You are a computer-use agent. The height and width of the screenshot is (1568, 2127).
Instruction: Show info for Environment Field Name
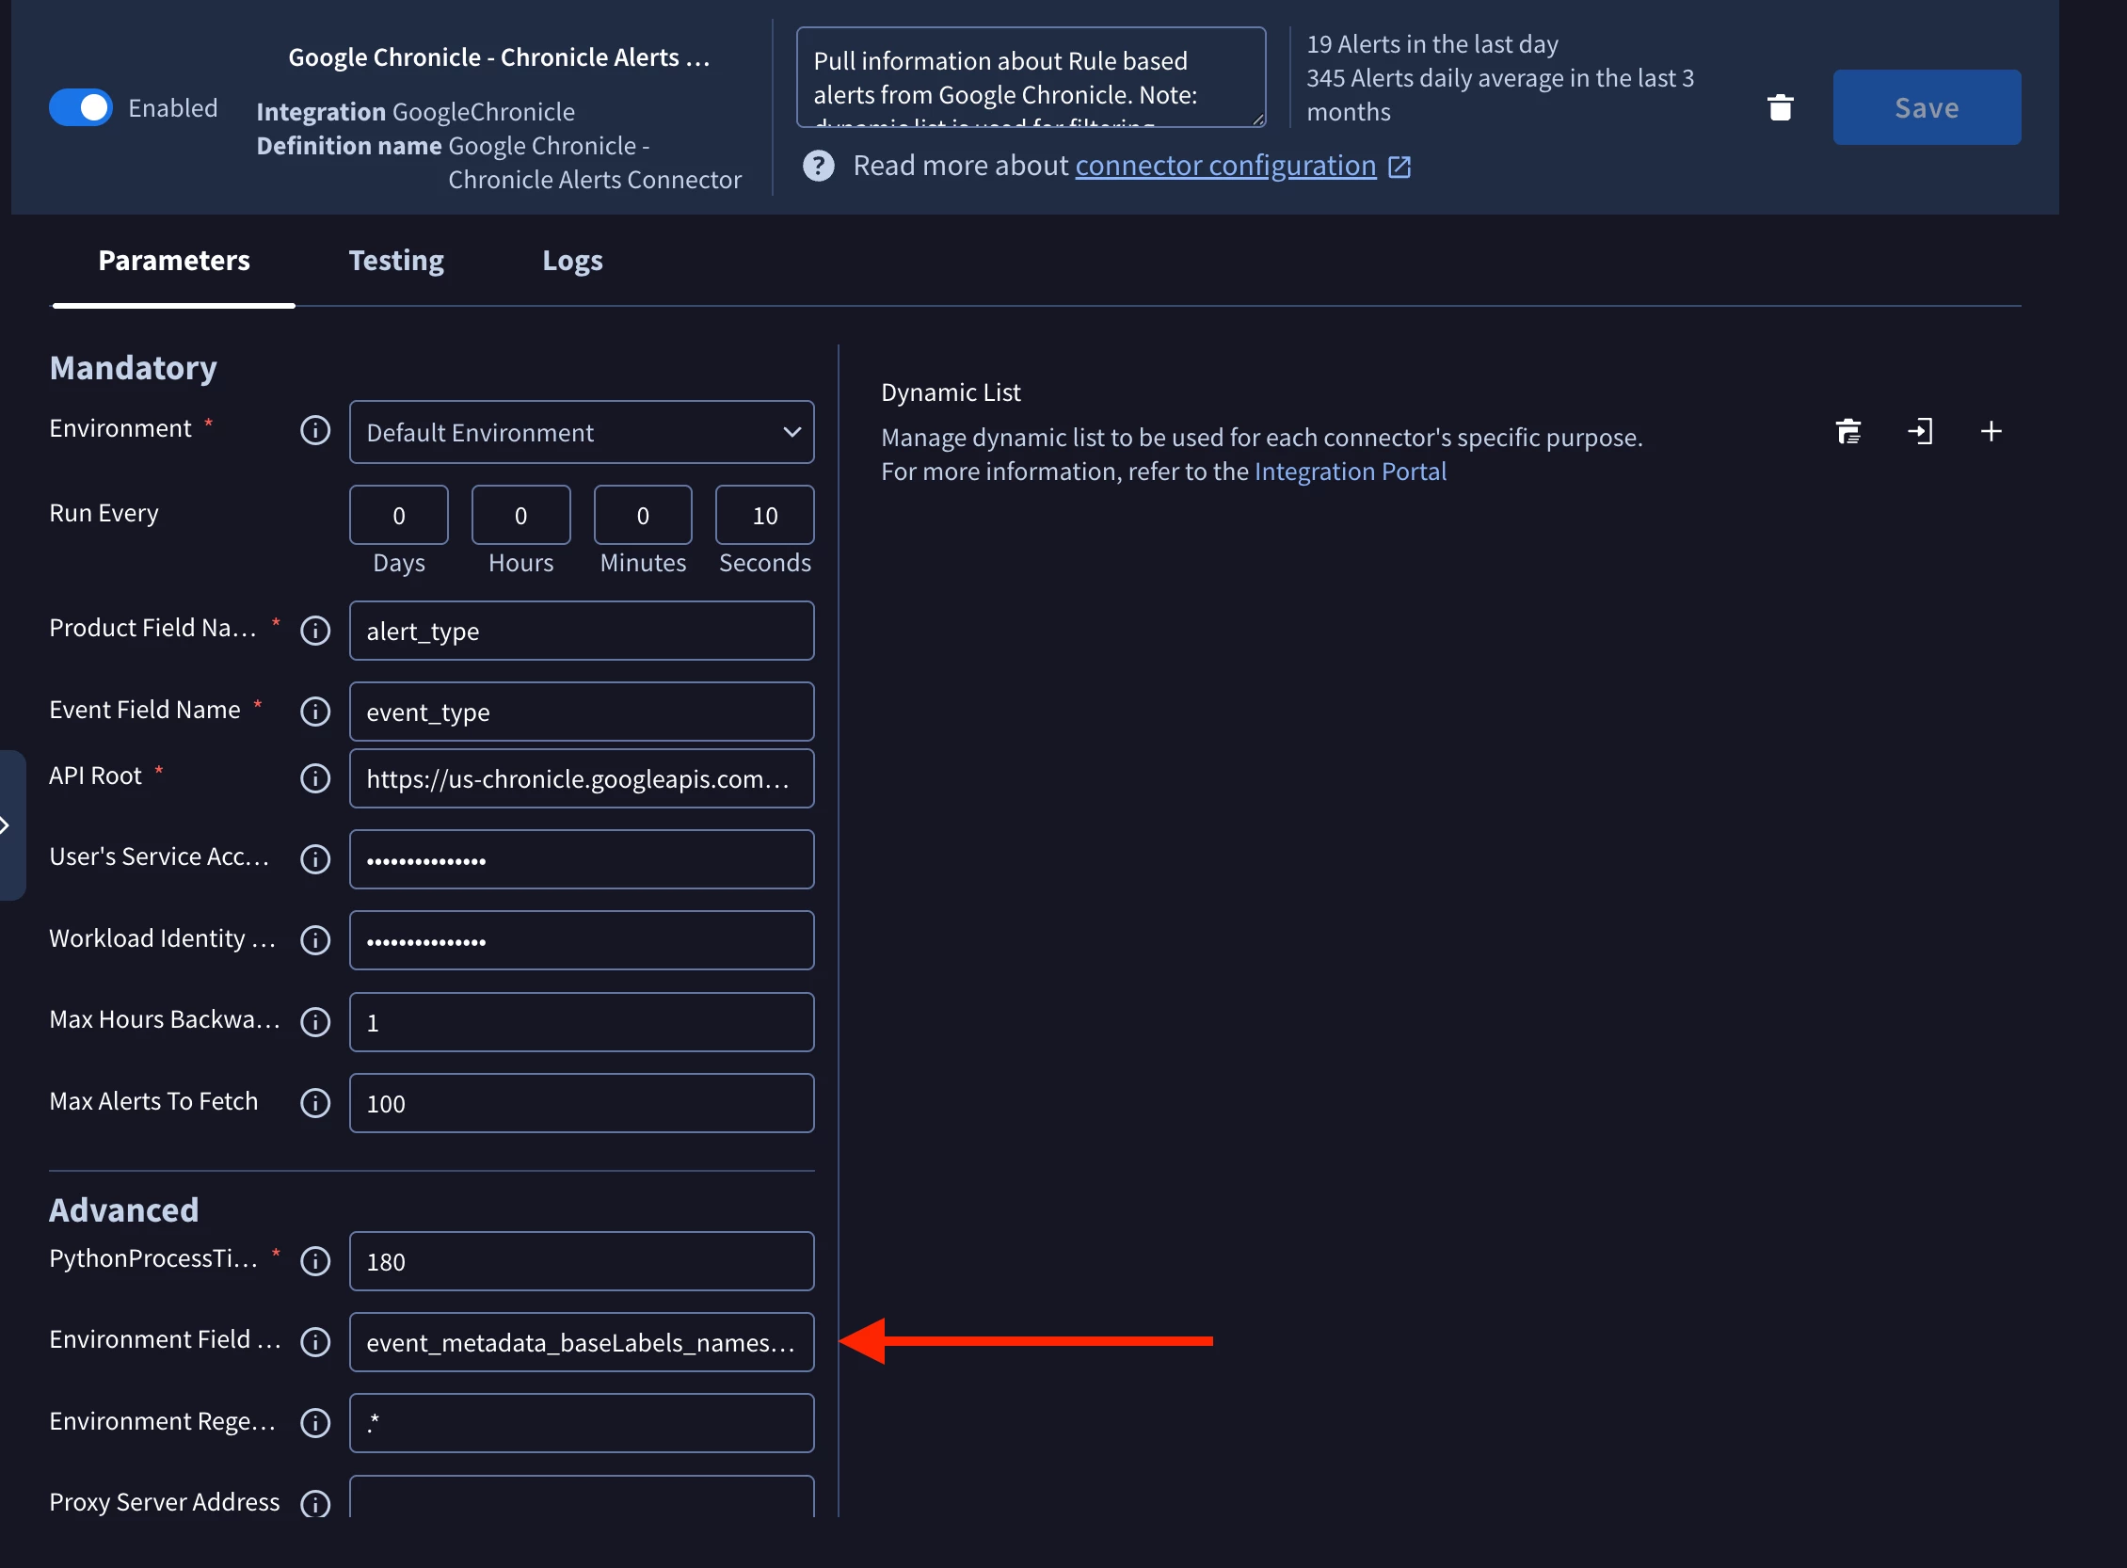(315, 1342)
